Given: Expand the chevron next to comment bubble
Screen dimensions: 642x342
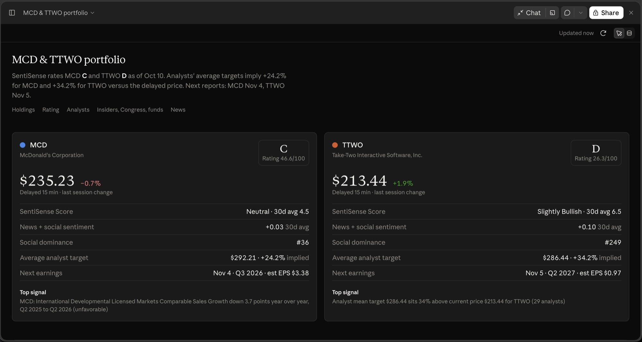Looking at the screenshot, I should click(580, 13).
